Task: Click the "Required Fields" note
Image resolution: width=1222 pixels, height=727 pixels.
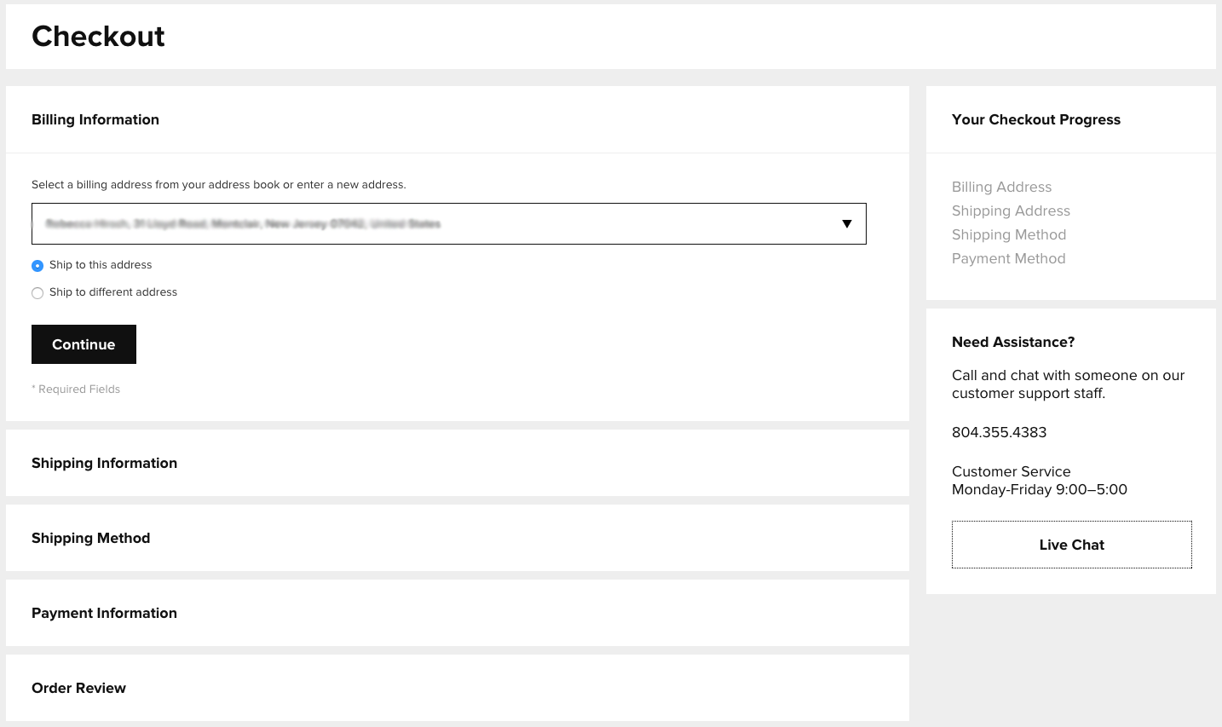Action: [x=77, y=389]
